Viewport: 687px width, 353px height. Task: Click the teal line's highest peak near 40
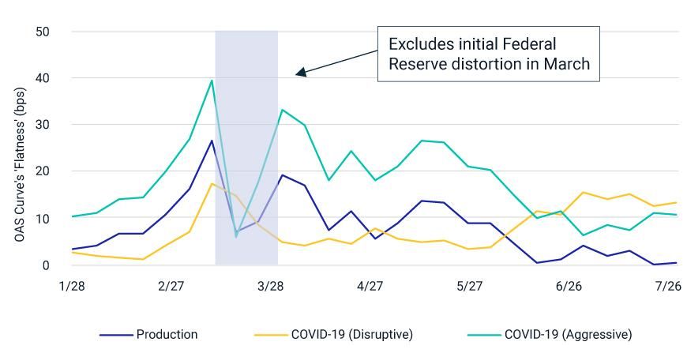pyautogui.click(x=212, y=81)
